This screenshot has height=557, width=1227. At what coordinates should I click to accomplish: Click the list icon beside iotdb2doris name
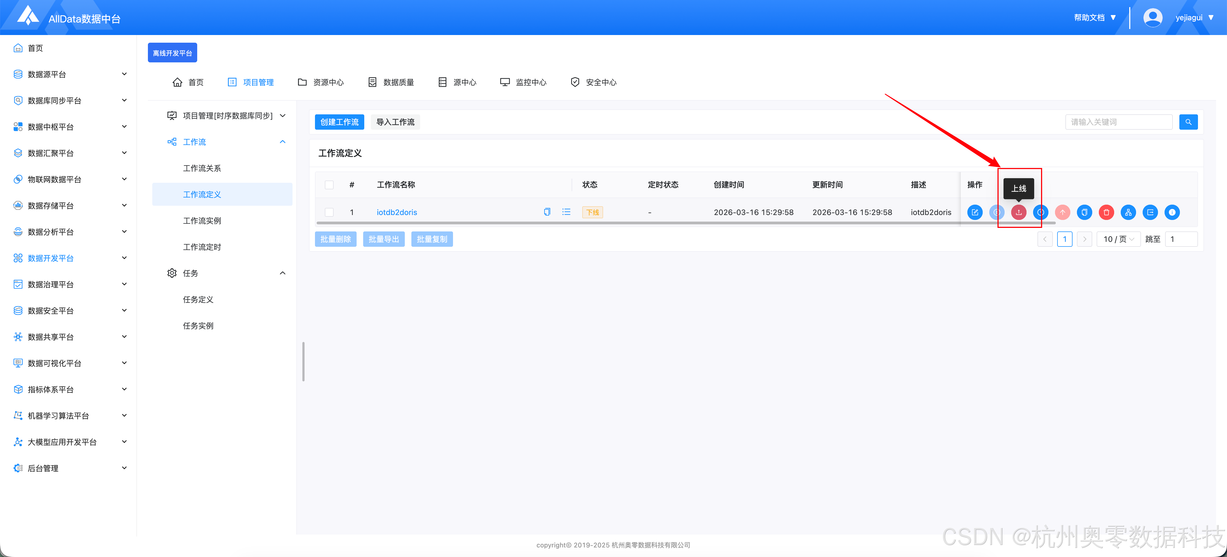[566, 212]
